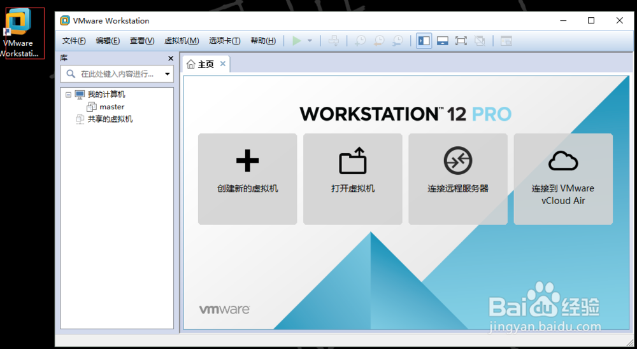
Task: Close the VMware Workstation window
Action: (x=619, y=21)
